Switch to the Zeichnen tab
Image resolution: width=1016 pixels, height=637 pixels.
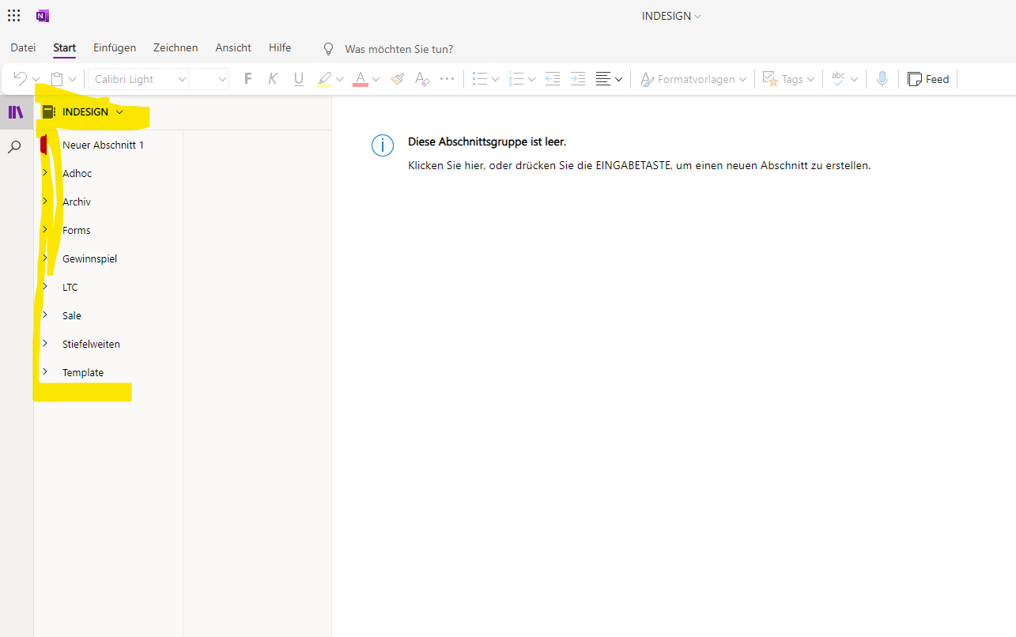[176, 47]
